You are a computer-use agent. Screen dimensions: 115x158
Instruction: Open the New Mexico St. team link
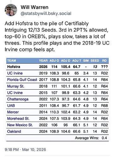point(20,125)
